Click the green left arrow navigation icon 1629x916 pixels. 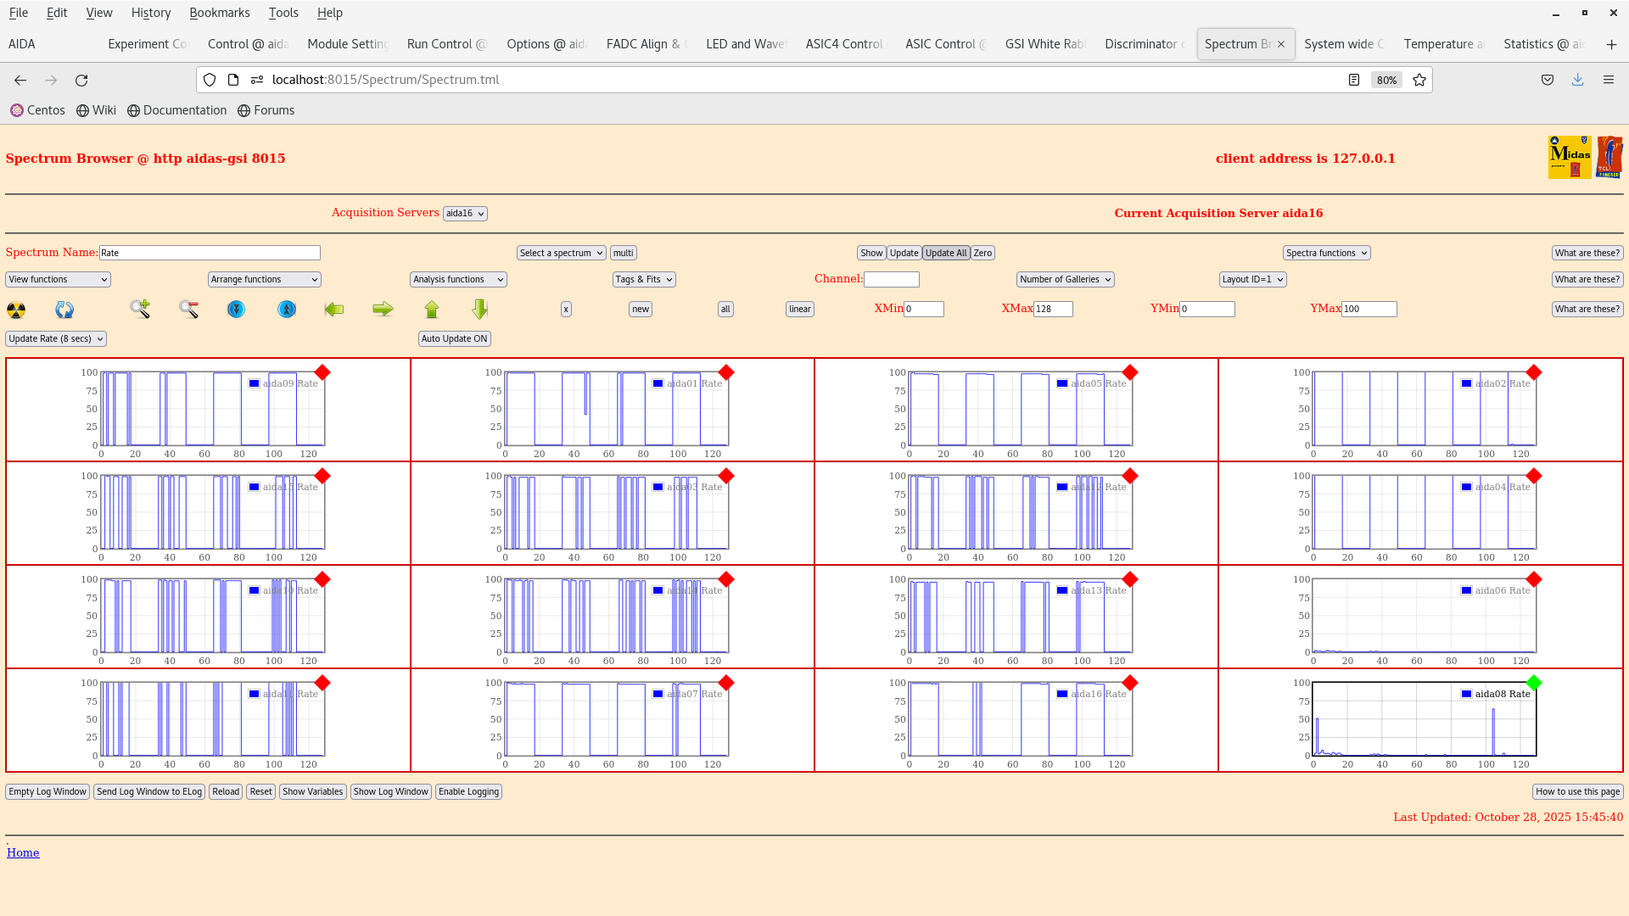(x=334, y=310)
